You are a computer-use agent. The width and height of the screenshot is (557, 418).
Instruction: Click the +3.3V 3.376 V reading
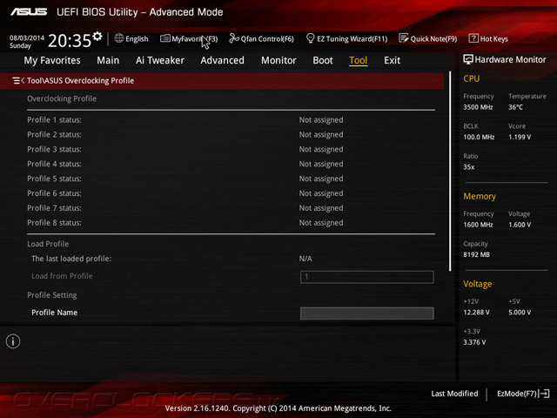click(474, 342)
